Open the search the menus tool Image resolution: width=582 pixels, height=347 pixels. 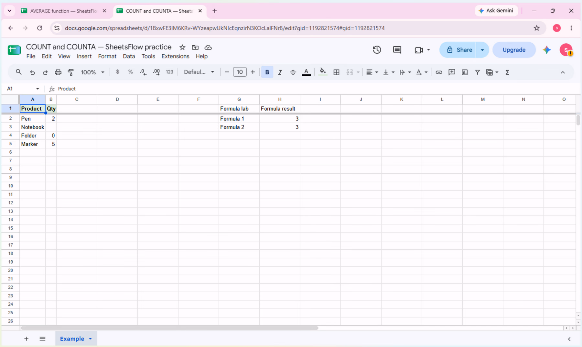pyautogui.click(x=18, y=72)
